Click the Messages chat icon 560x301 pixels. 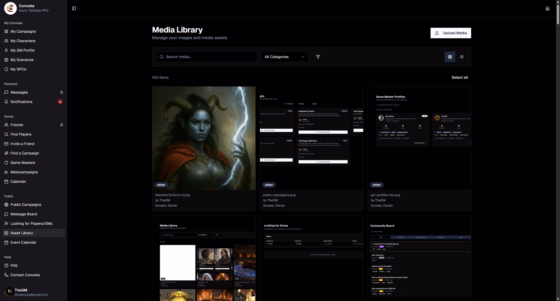(x=6, y=92)
